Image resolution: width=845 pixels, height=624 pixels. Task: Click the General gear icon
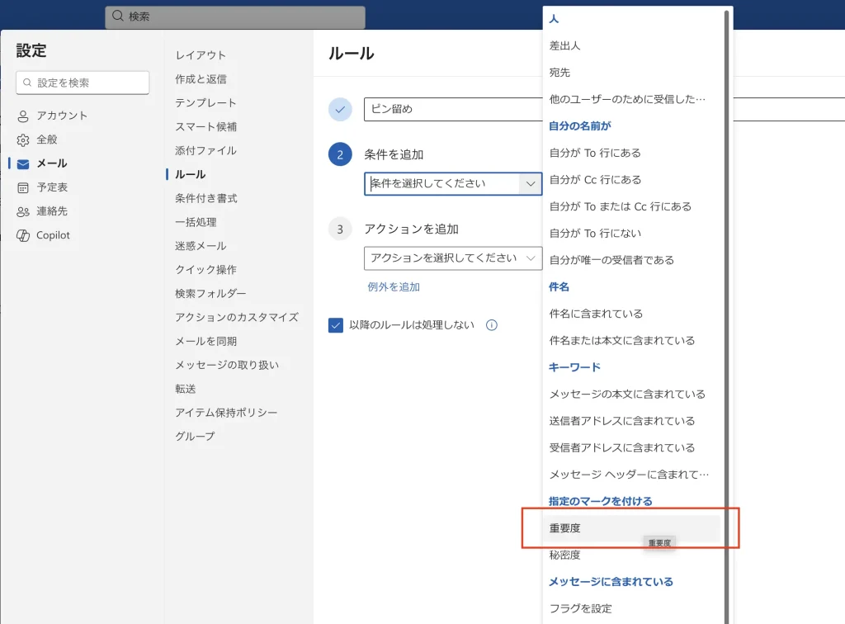coord(23,139)
